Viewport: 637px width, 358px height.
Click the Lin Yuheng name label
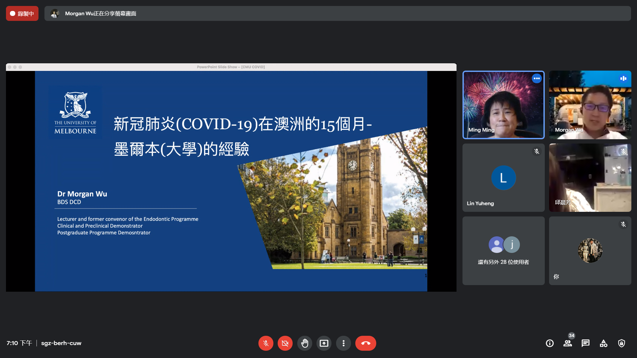[480, 204]
